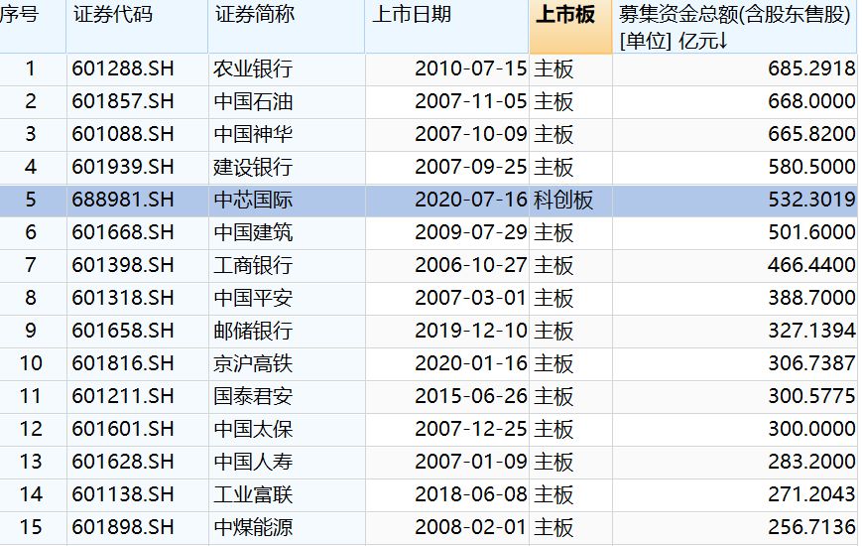Click amount 501.6000
The image size is (862, 546).
[x=734, y=233]
